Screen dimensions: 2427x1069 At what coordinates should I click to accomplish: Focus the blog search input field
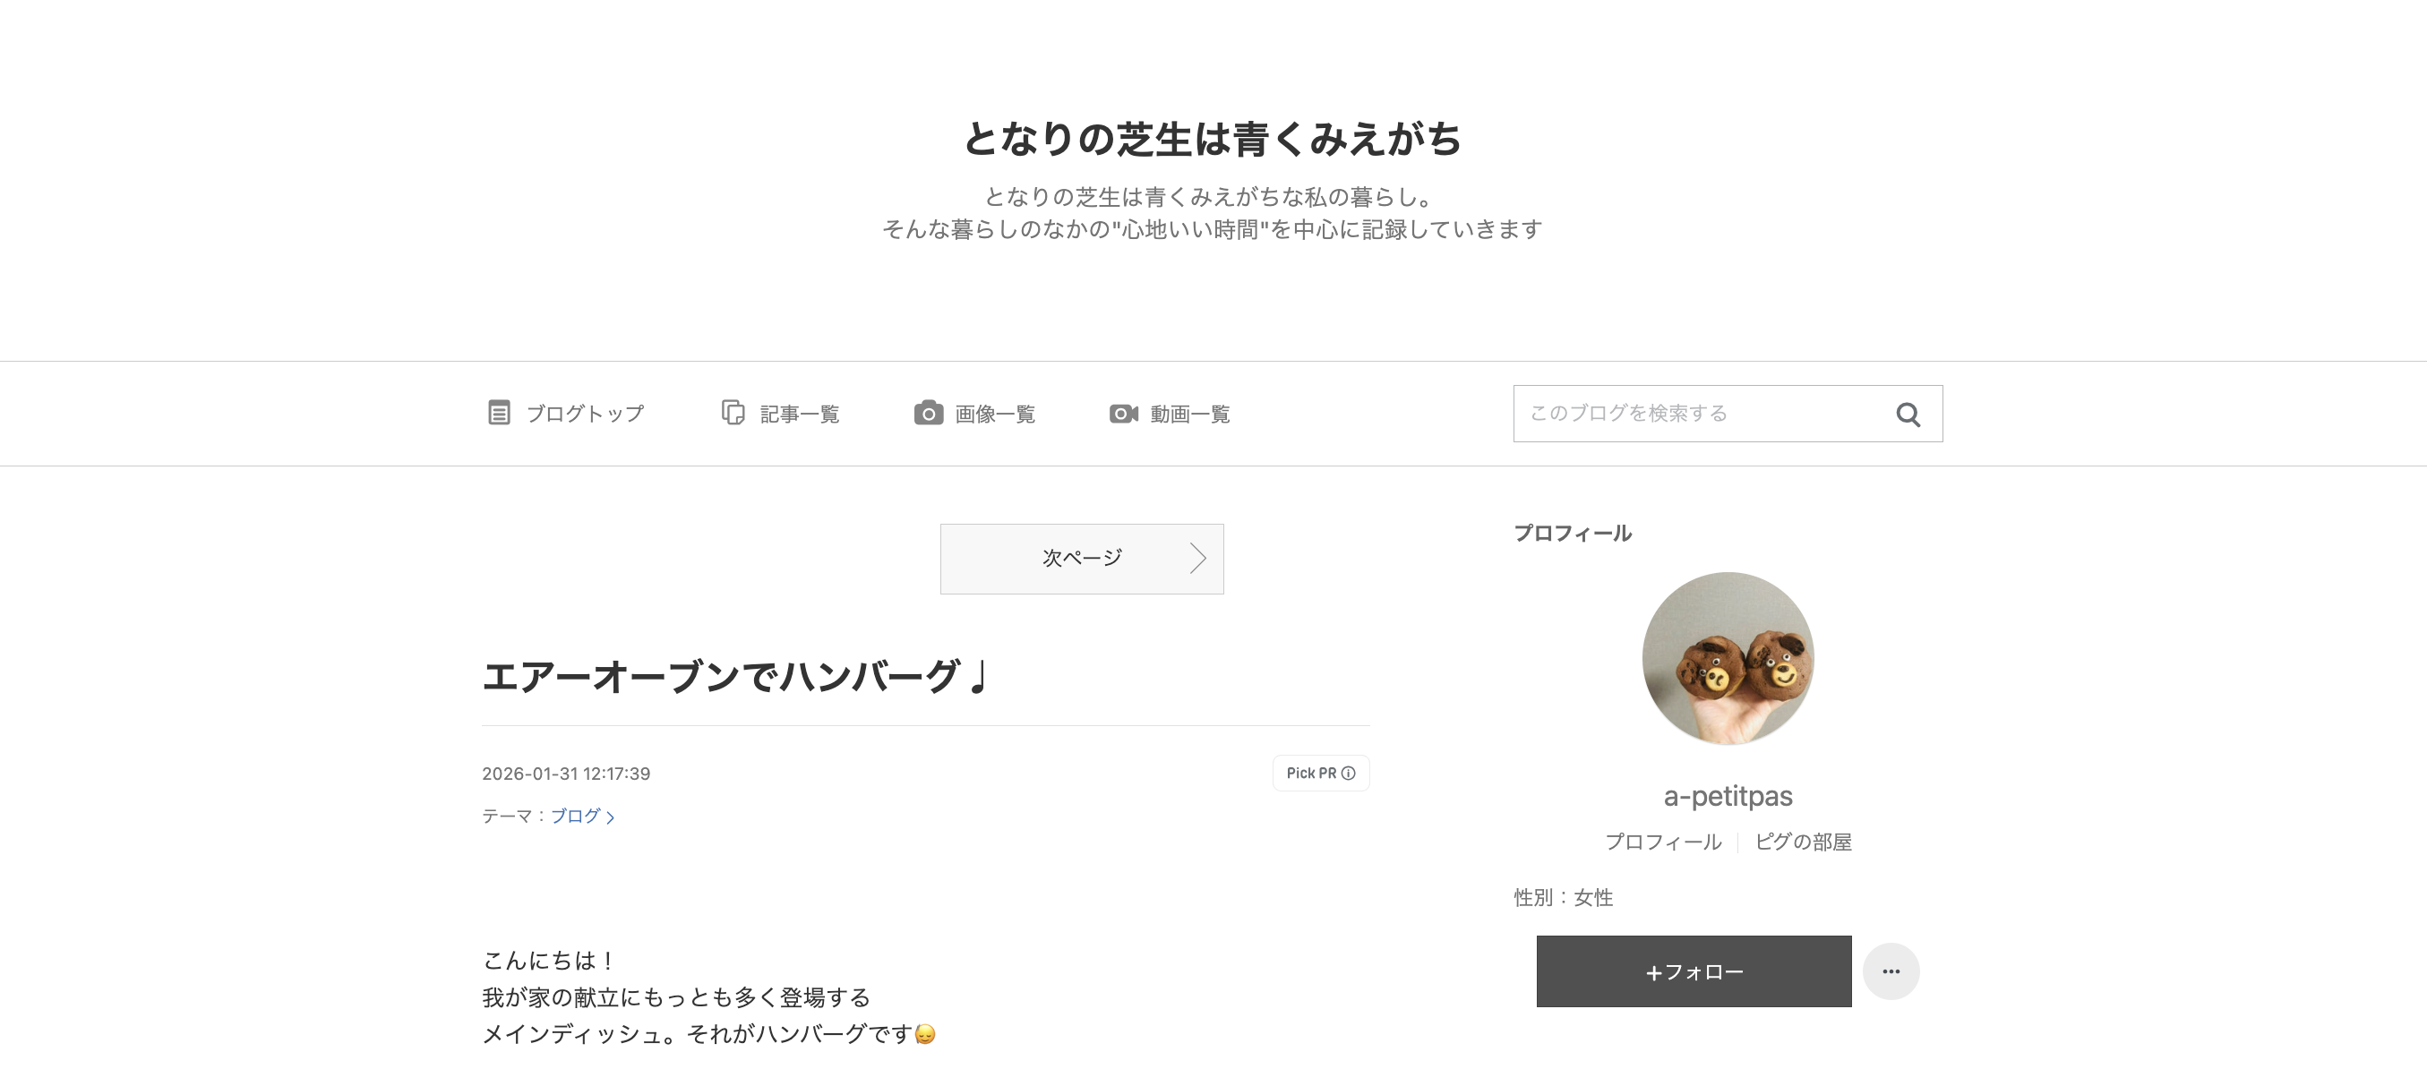pyautogui.click(x=1696, y=414)
